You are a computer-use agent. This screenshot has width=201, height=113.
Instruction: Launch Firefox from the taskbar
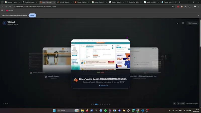pyautogui.click(x=87, y=110)
